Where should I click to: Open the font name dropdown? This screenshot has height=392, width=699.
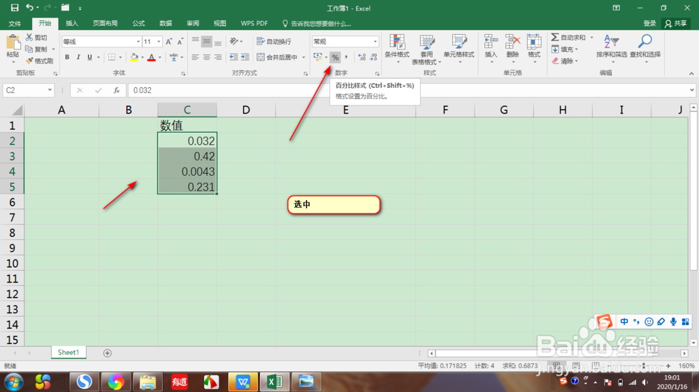pyautogui.click(x=138, y=41)
